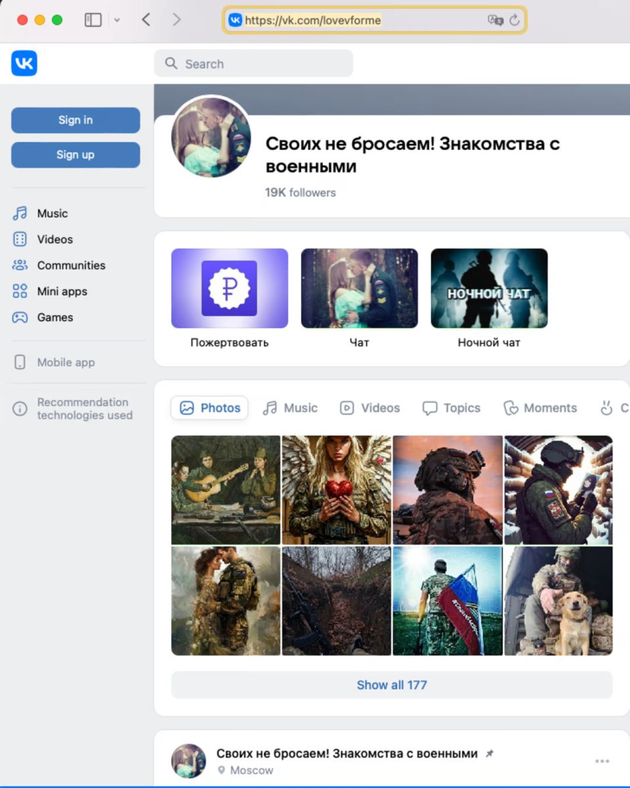
Task: Select the Videos tab in community media
Action: [x=369, y=408]
